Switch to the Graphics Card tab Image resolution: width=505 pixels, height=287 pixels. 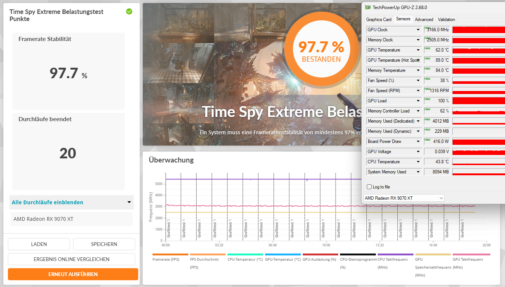[379, 20]
